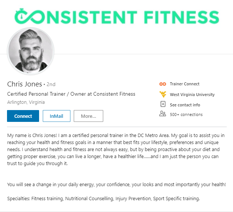Click the summary paragraph starting 'My name is'
The width and height of the screenshot is (233, 212).
(116, 149)
